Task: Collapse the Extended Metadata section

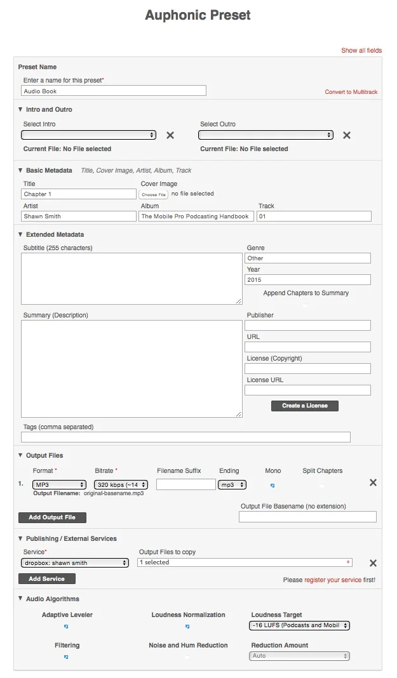Action: (x=20, y=234)
